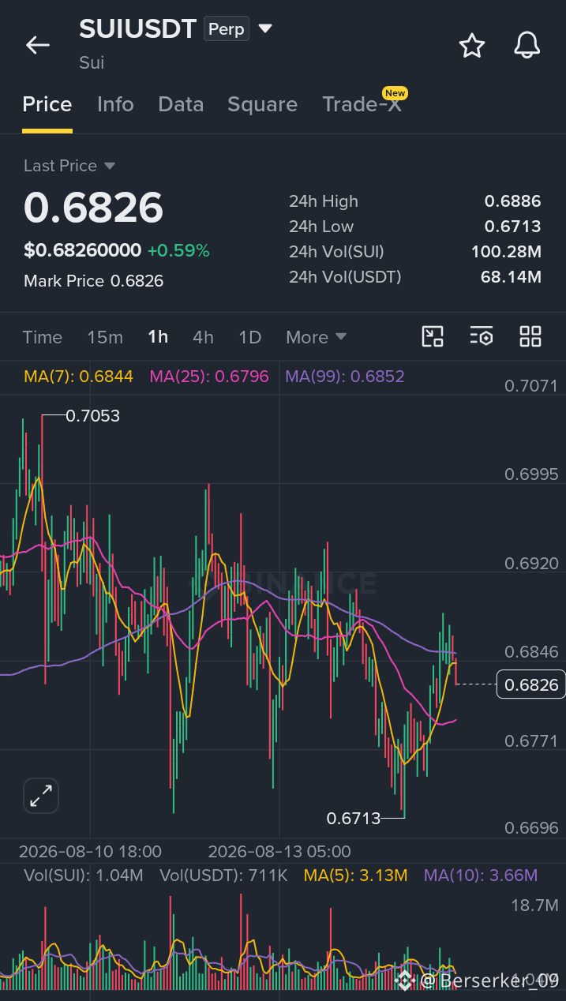Screen dimensions: 566x1001
Task: Tap the 24h Vol(SUI) value 100.28M
Action: (506, 252)
